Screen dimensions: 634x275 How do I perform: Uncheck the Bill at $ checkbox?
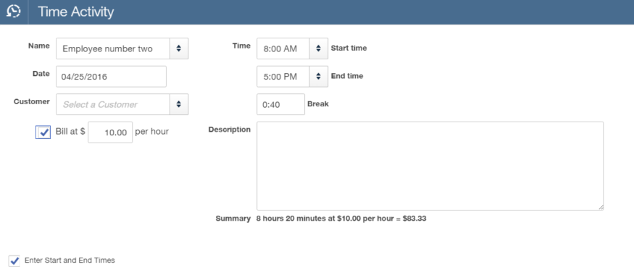coord(43,132)
